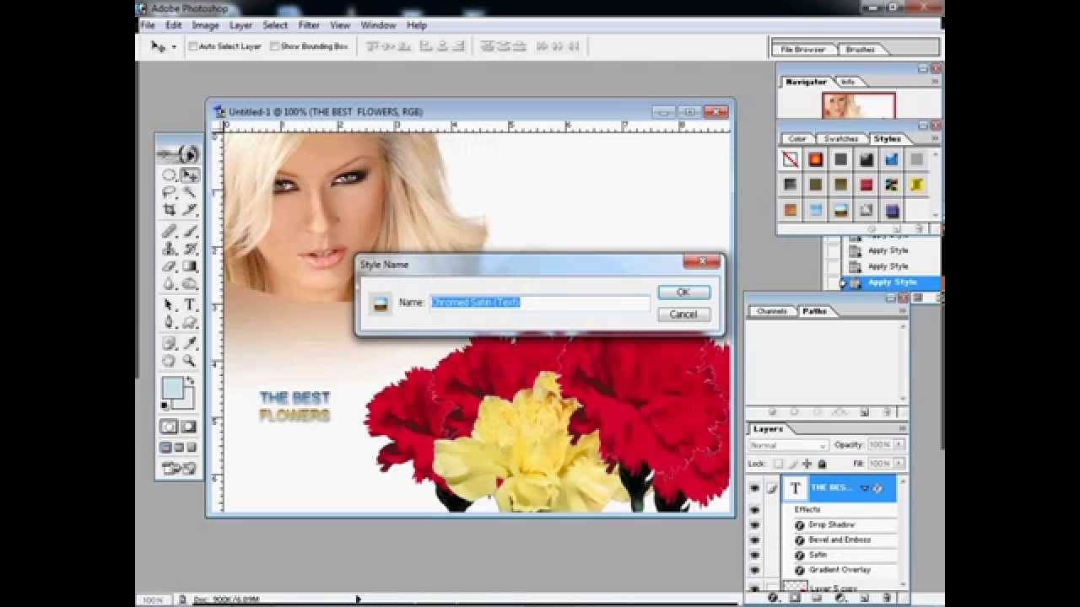
Task: Select the Eraser tool
Action: (x=169, y=266)
